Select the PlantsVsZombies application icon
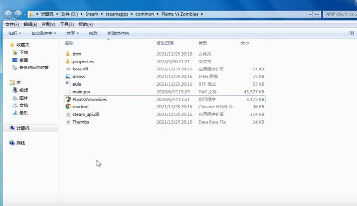This screenshot has width=357, height=206. tap(68, 99)
